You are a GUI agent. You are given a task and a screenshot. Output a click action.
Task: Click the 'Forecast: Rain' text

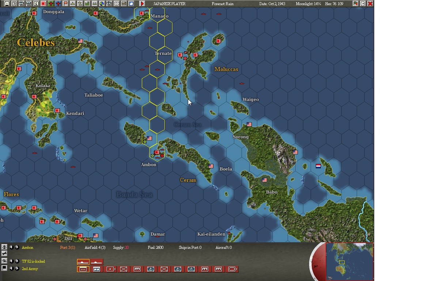222,4
